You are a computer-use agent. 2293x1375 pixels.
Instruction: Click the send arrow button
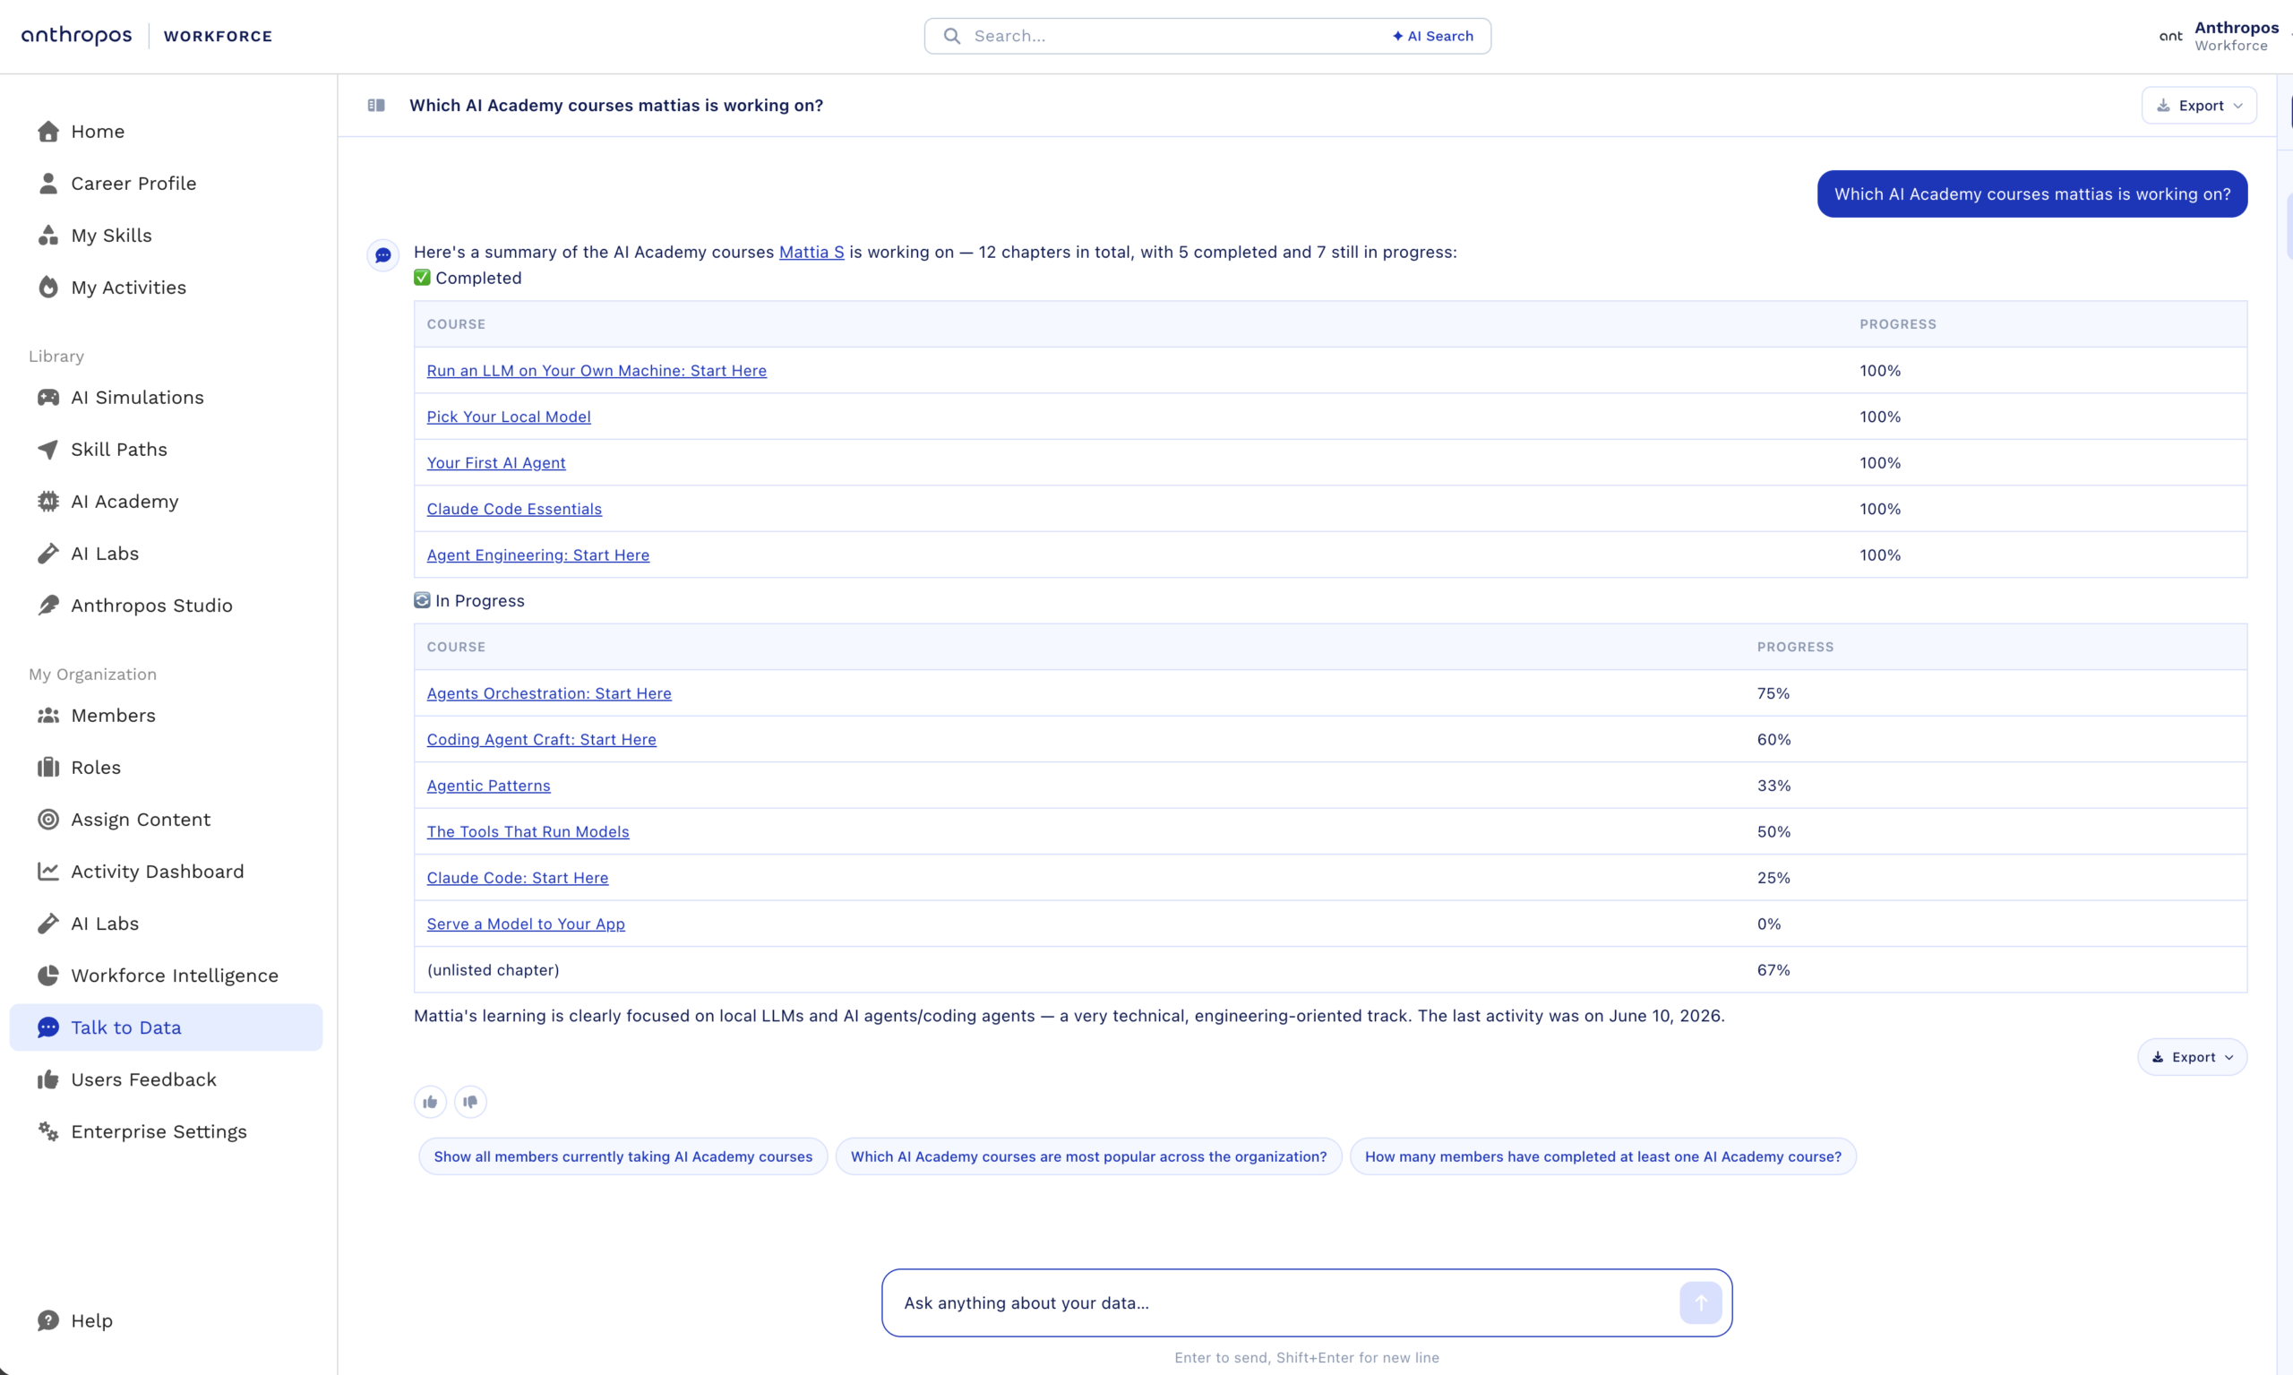tap(1700, 1302)
